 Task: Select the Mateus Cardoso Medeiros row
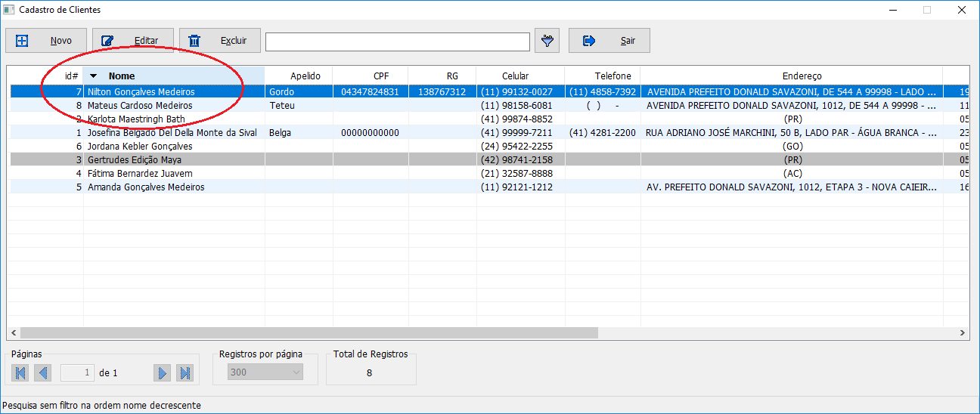[140, 106]
